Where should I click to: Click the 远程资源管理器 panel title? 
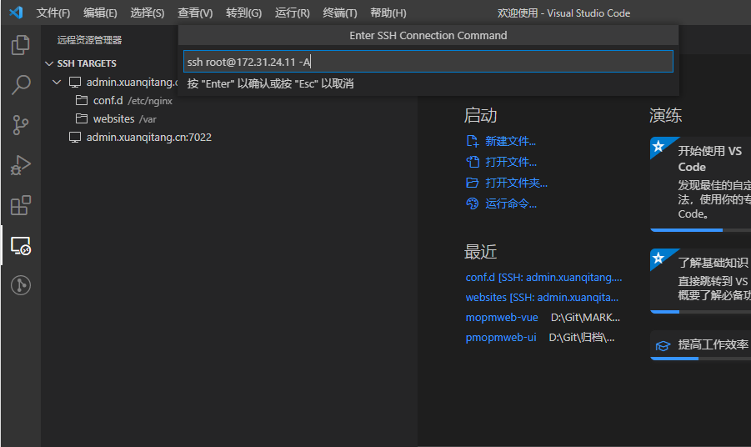[89, 40]
